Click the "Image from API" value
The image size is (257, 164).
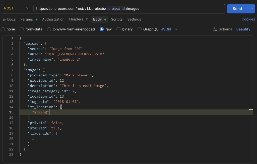[x=66, y=49]
